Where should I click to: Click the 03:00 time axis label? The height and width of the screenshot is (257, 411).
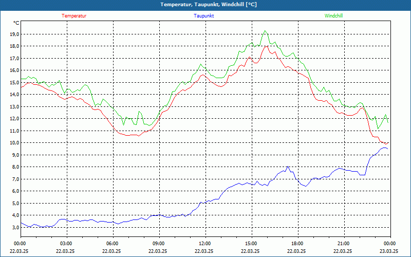pyautogui.click(x=66, y=244)
